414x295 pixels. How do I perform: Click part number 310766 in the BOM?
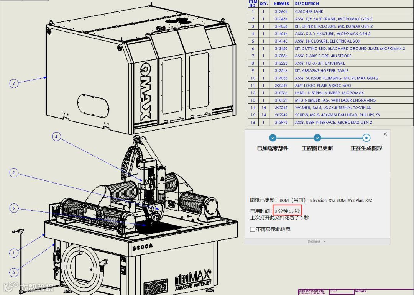tap(281, 93)
